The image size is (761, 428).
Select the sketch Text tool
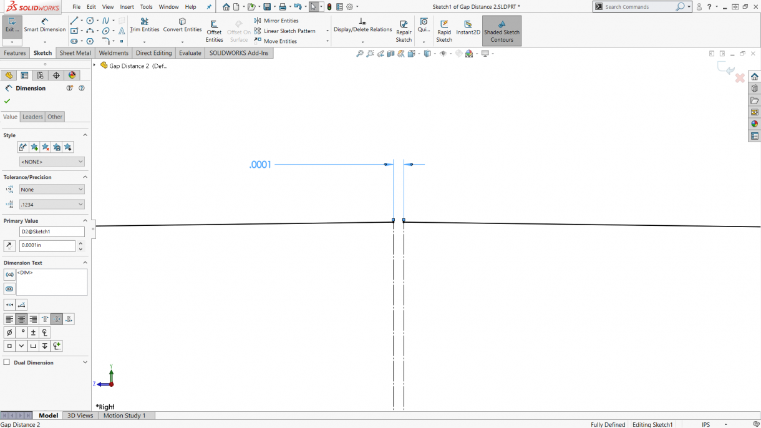122,31
